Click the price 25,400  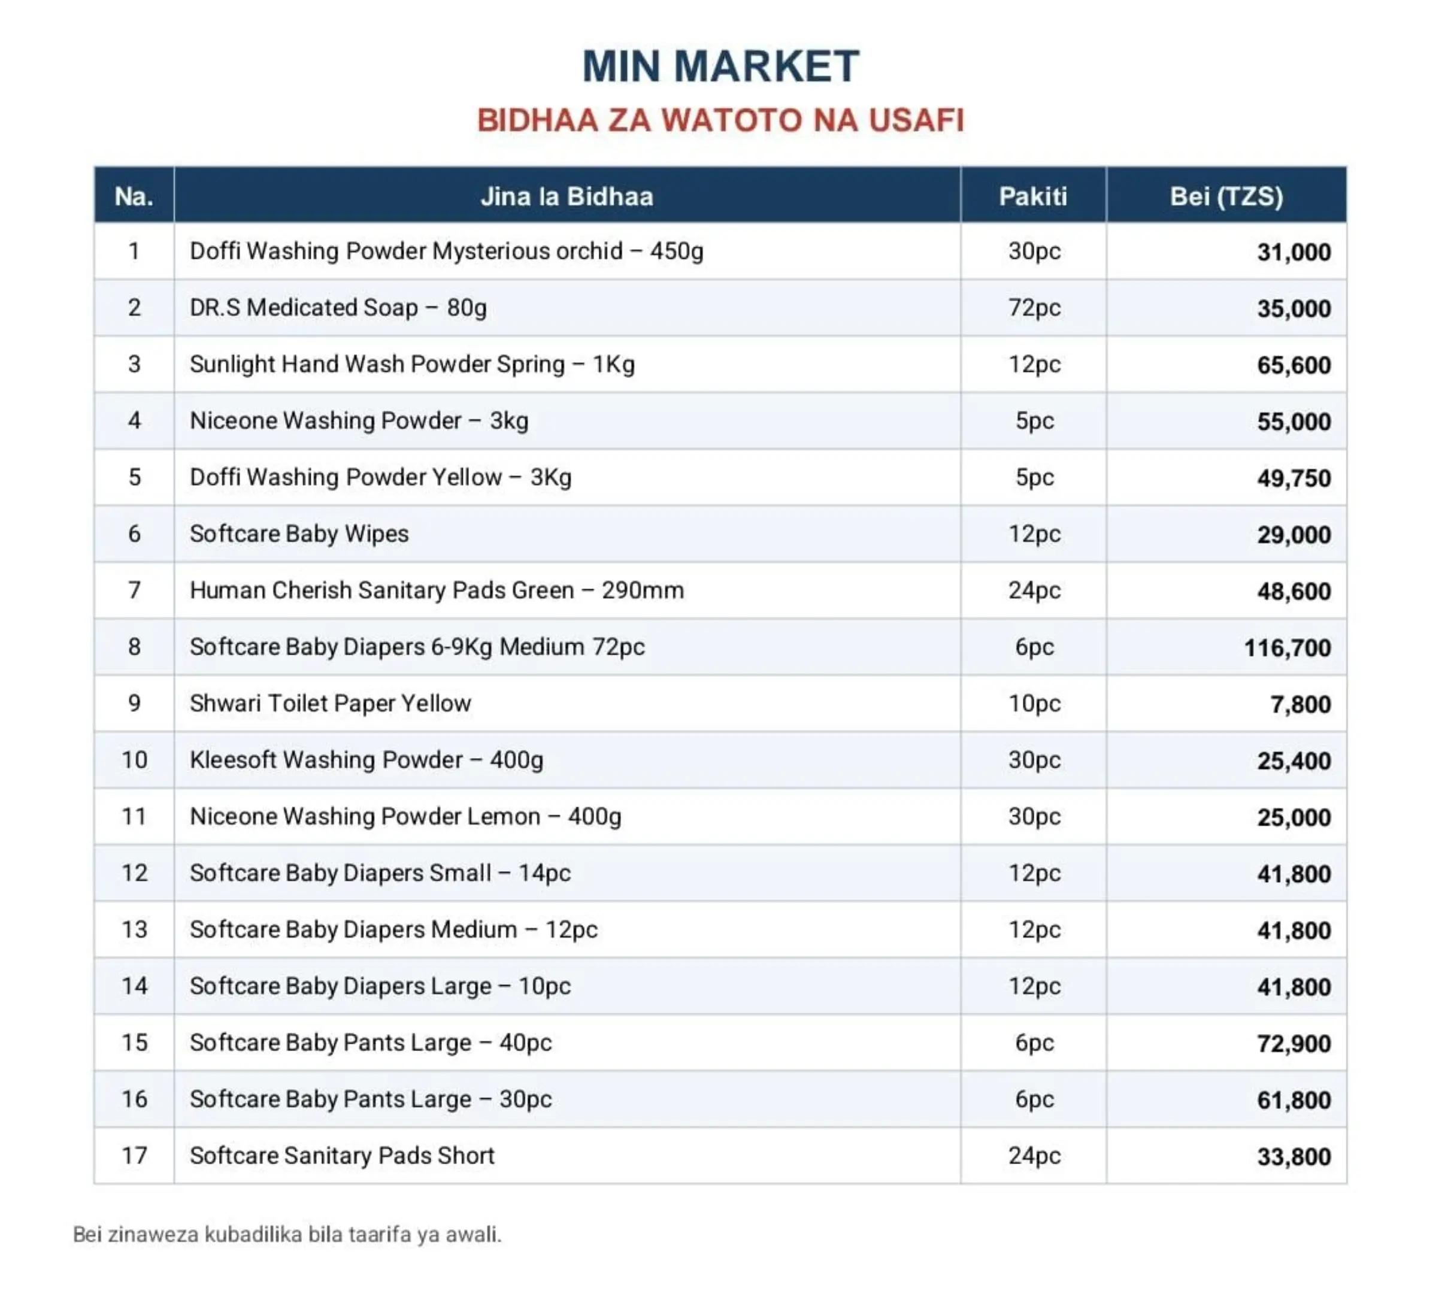point(1294,761)
